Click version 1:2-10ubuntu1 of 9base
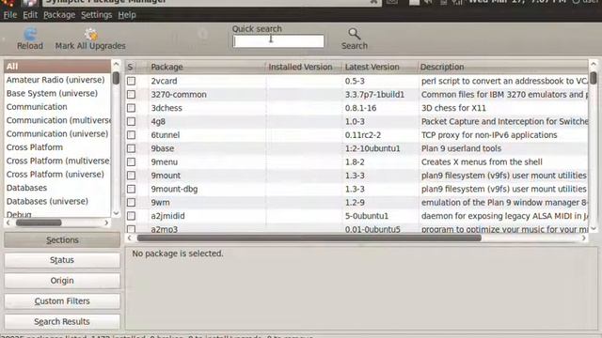The image size is (602, 338). tap(372, 148)
